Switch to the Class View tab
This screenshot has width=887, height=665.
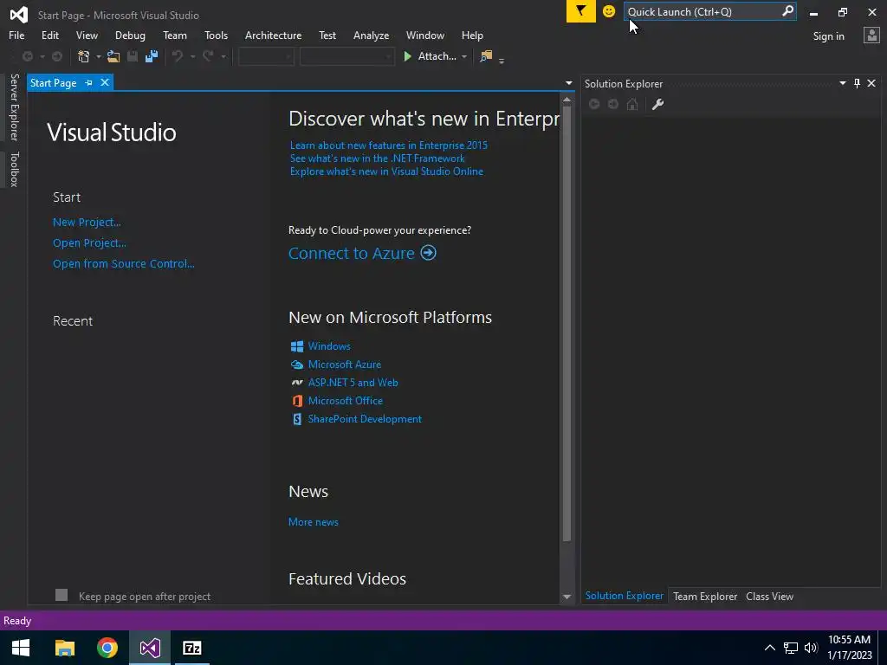pyautogui.click(x=769, y=596)
